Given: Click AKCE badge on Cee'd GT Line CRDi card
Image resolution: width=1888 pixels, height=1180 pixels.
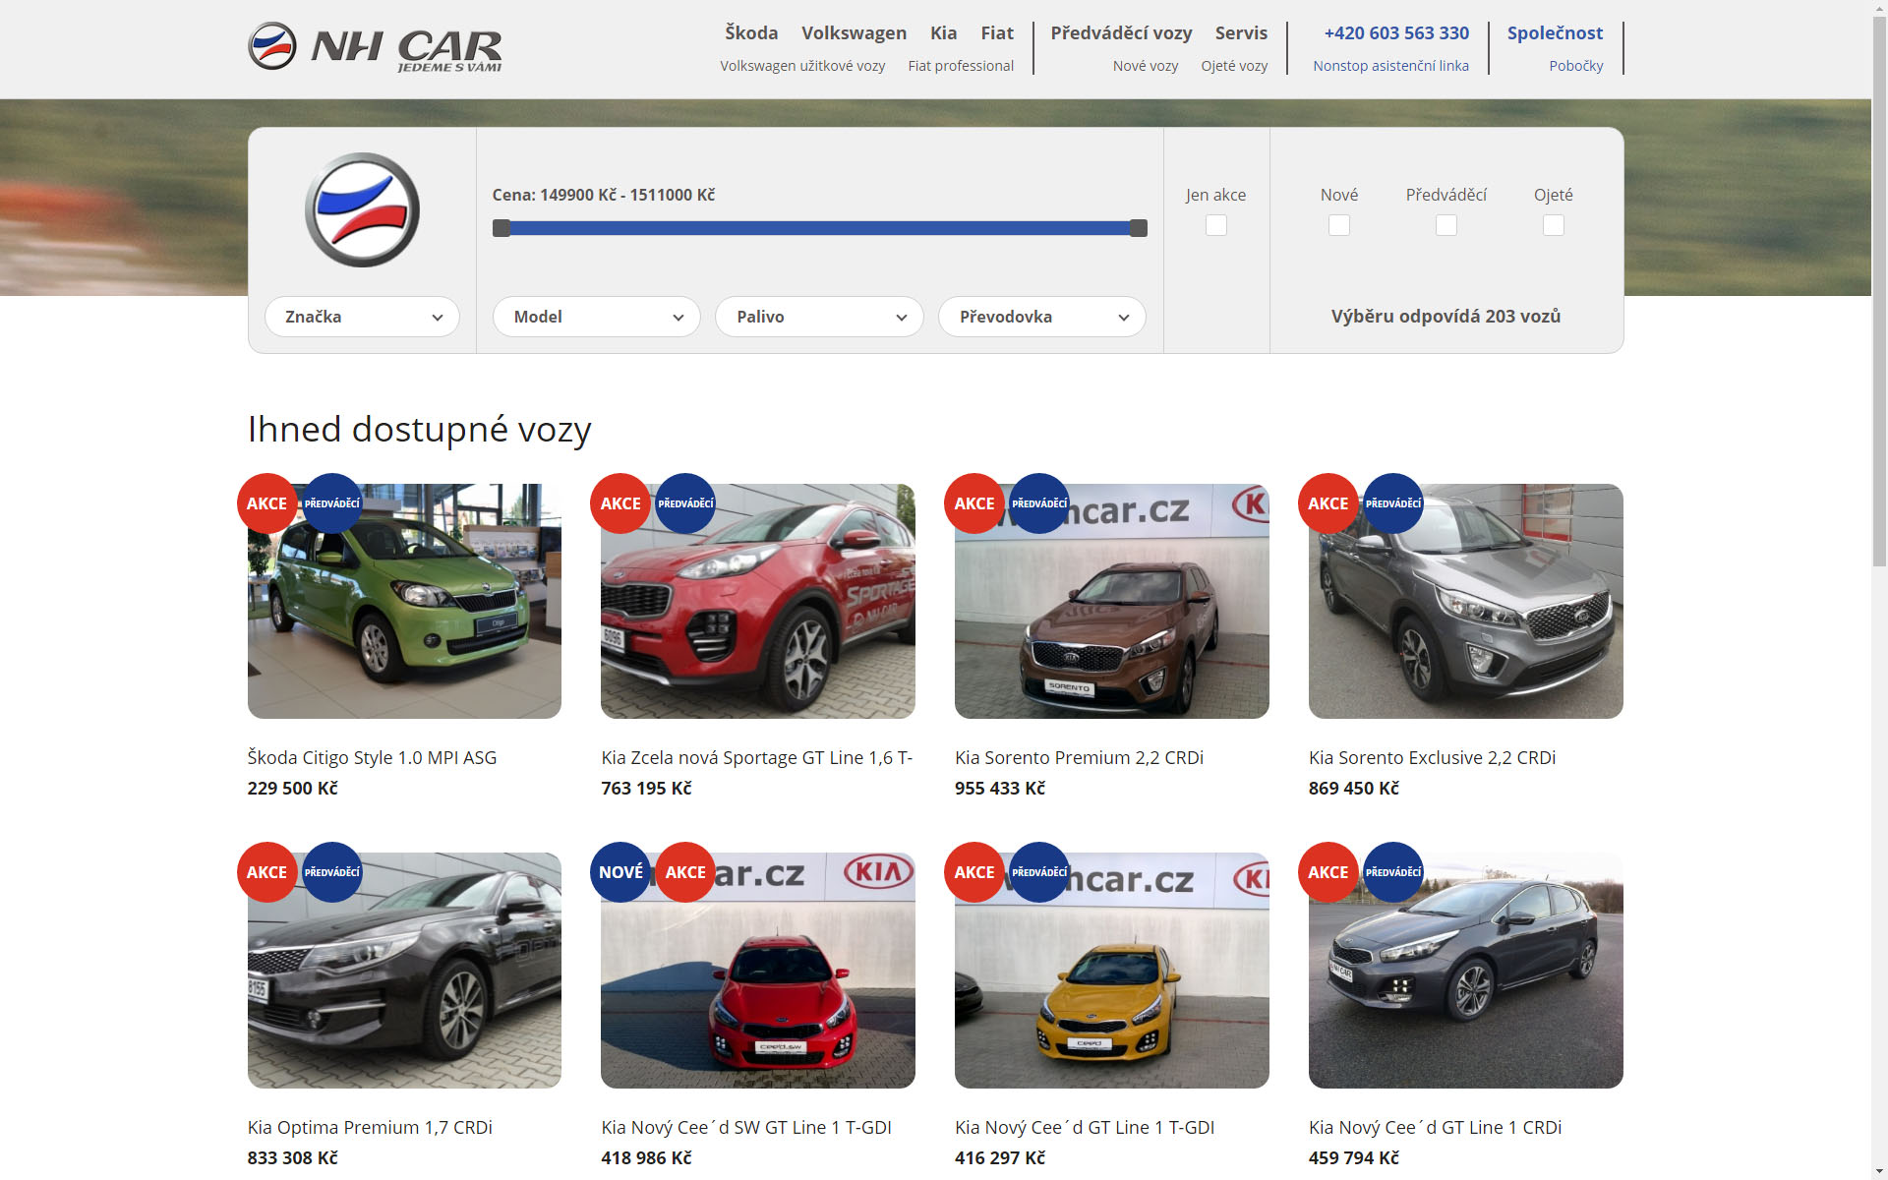Looking at the screenshot, I should click(1328, 872).
